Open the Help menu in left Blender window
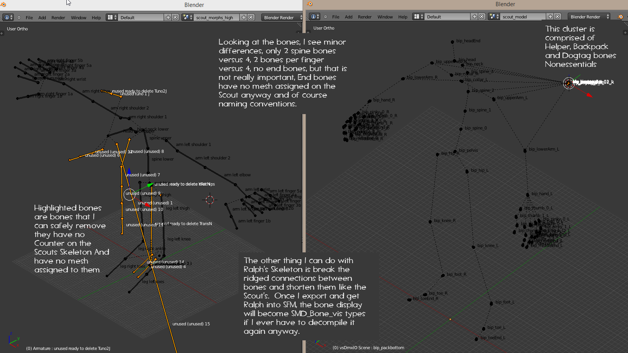Screen dimensions: 628x353 (96, 18)
